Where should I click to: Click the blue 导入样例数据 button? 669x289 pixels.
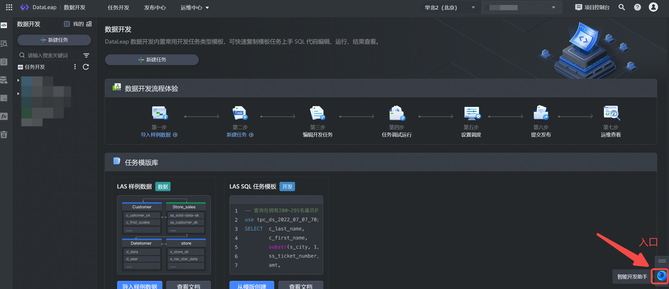point(140,285)
